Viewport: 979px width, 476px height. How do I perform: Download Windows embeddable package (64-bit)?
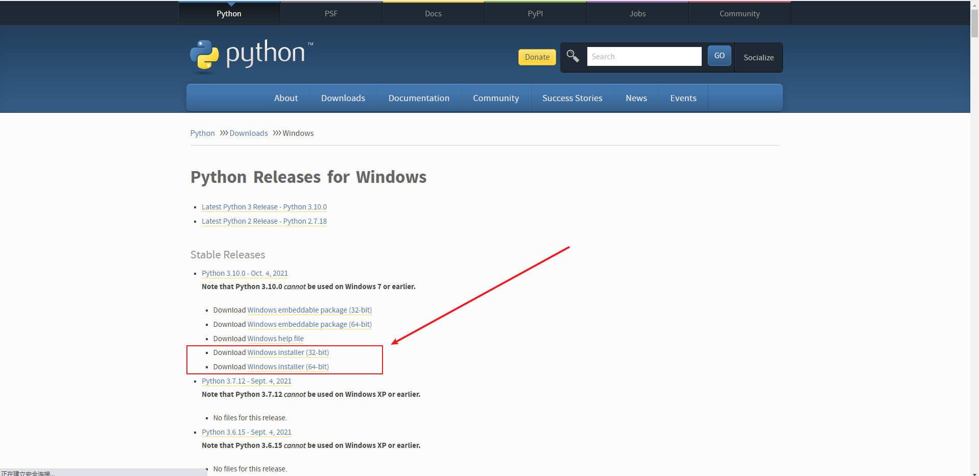click(x=309, y=324)
